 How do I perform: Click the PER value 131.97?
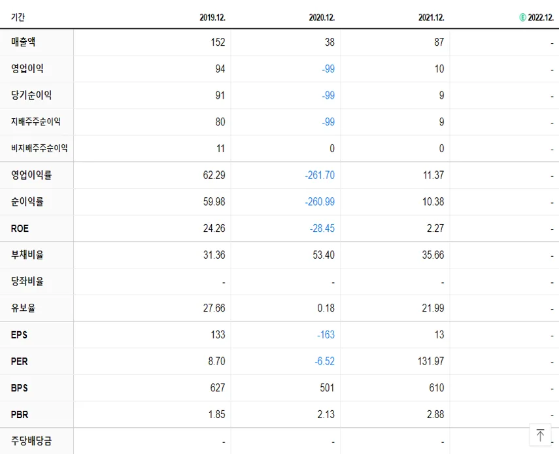431,361
